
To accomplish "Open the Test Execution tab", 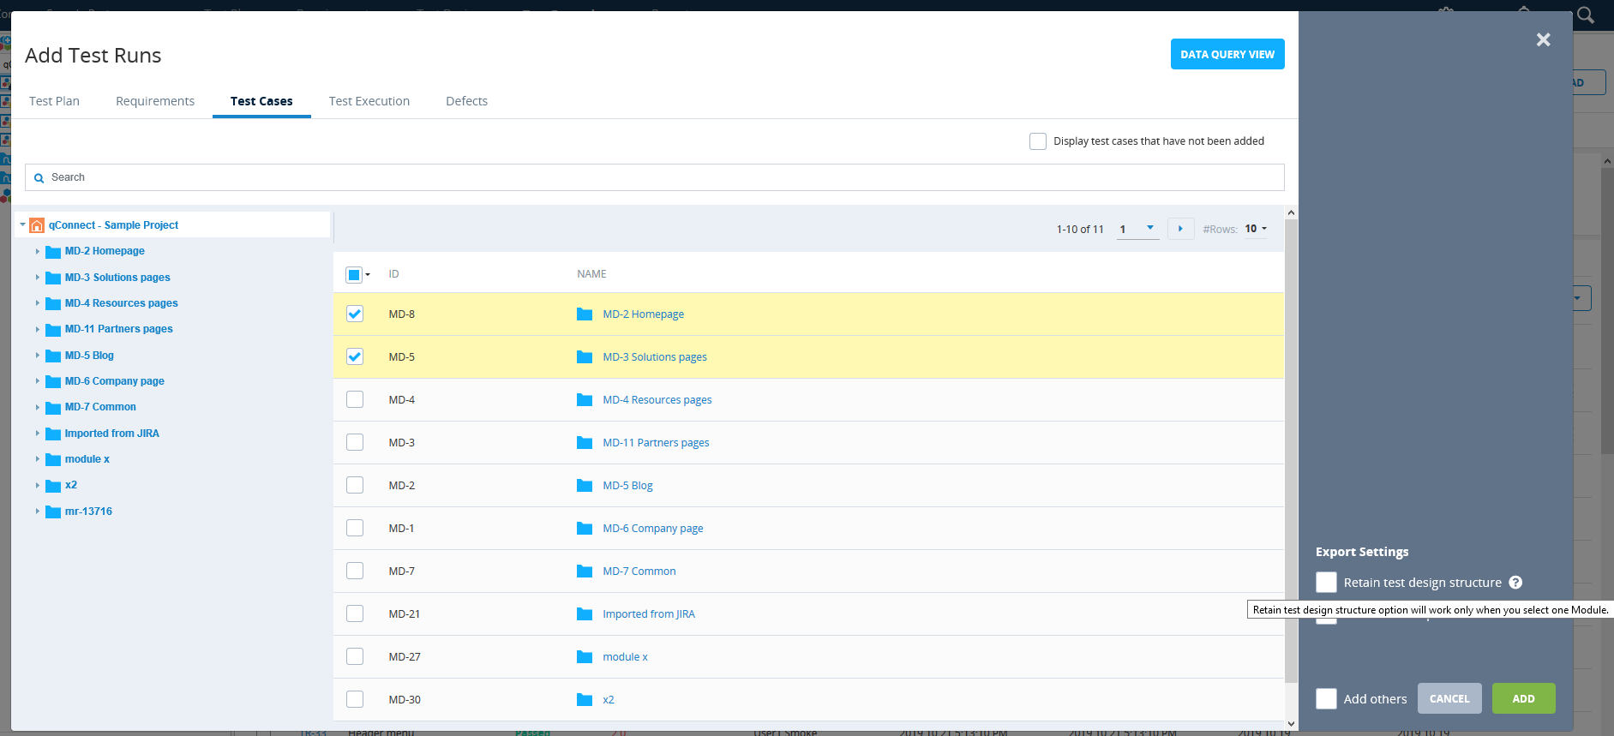I will pyautogui.click(x=369, y=101).
